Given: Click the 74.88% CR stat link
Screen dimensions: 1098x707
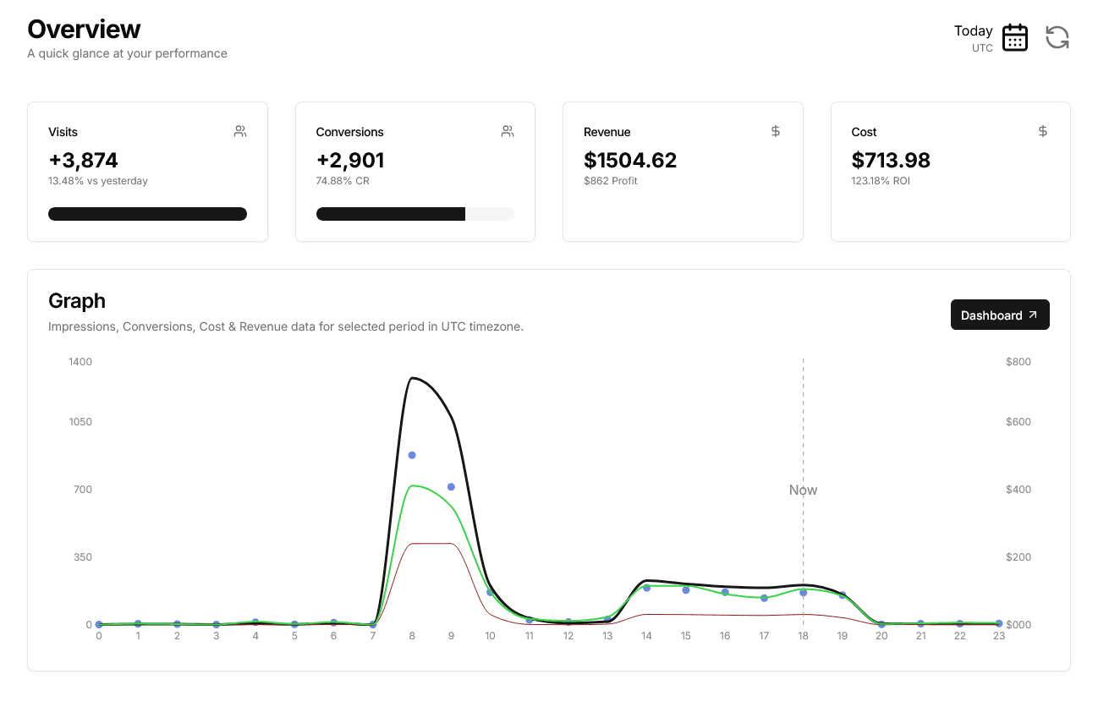Looking at the screenshot, I should pyautogui.click(x=343, y=180).
